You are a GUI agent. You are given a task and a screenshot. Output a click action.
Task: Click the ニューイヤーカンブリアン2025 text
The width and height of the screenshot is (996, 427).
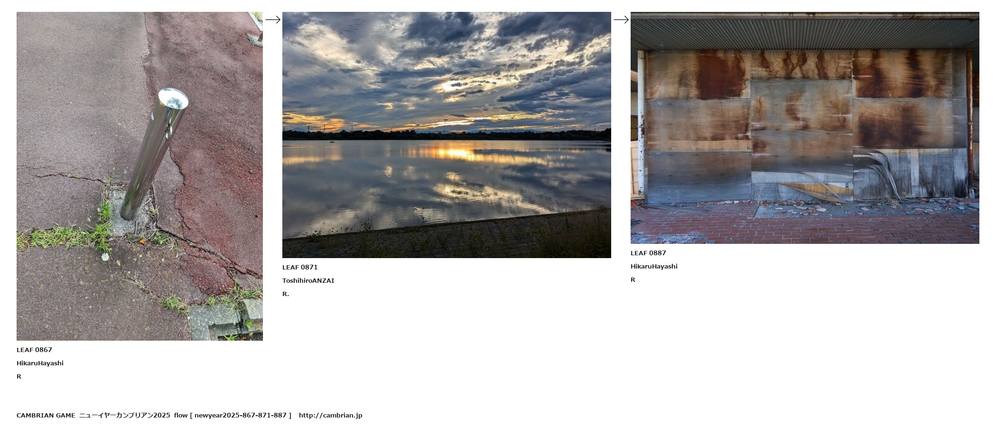click(x=125, y=415)
